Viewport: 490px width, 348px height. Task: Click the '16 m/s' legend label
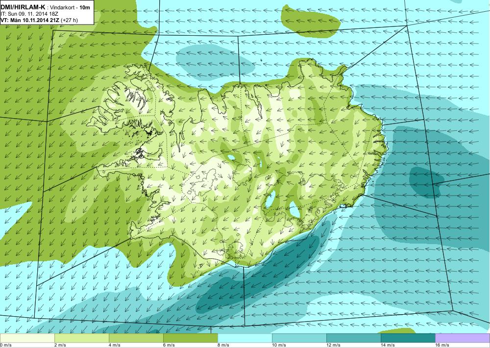click(442, 345)
